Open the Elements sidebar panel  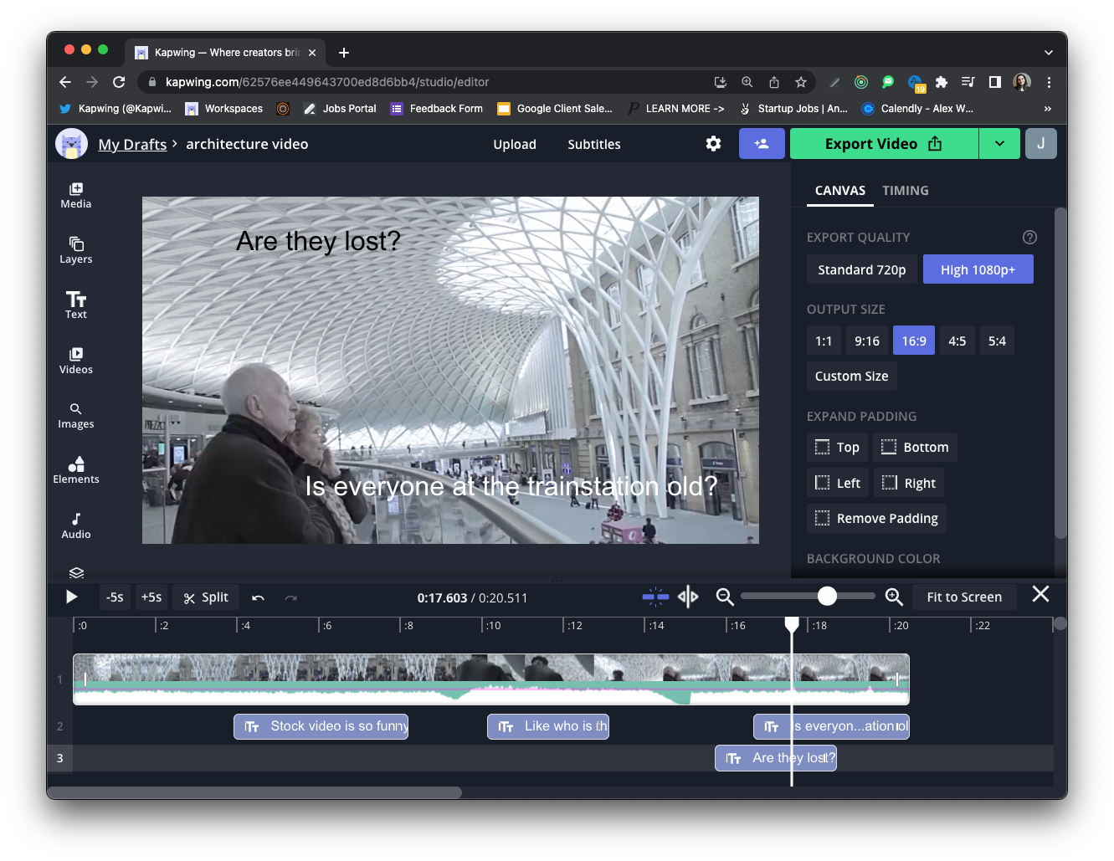click(75, 469)
